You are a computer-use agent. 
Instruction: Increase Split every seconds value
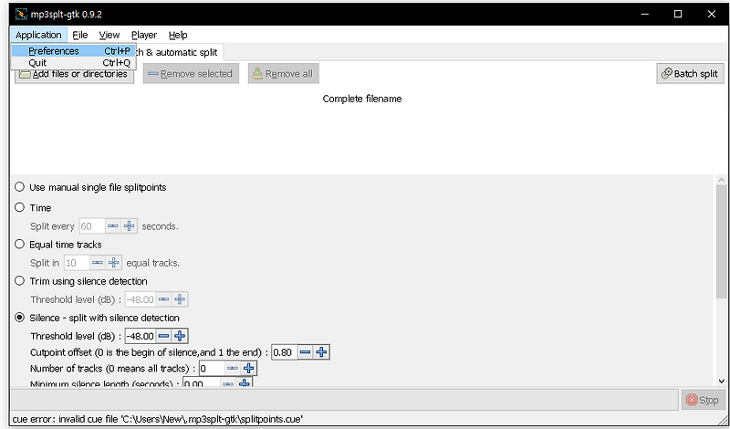tap(129, 226)
